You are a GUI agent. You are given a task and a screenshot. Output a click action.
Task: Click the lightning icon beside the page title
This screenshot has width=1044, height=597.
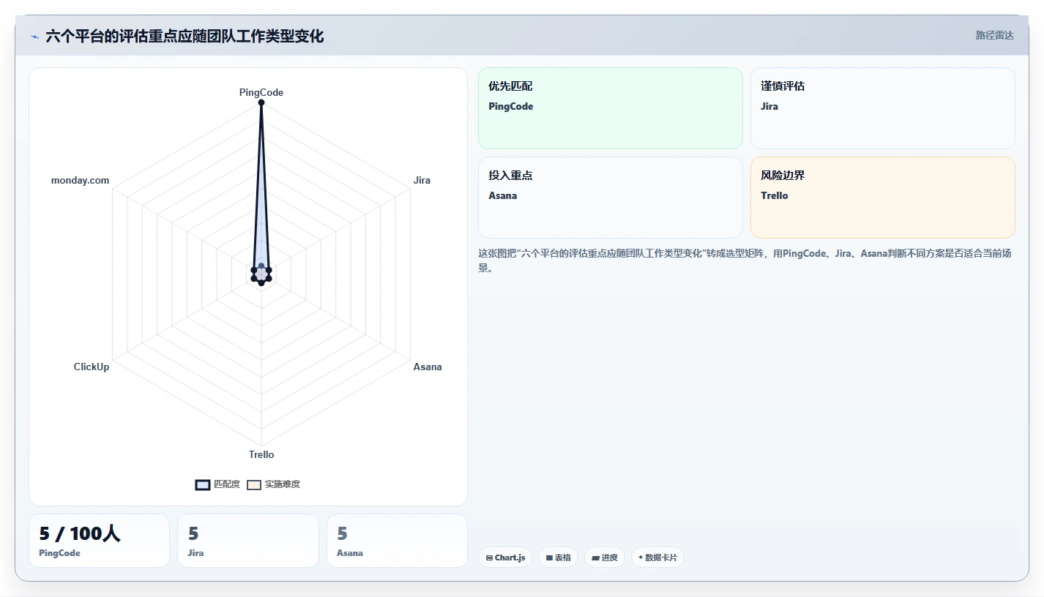(34, 37)
